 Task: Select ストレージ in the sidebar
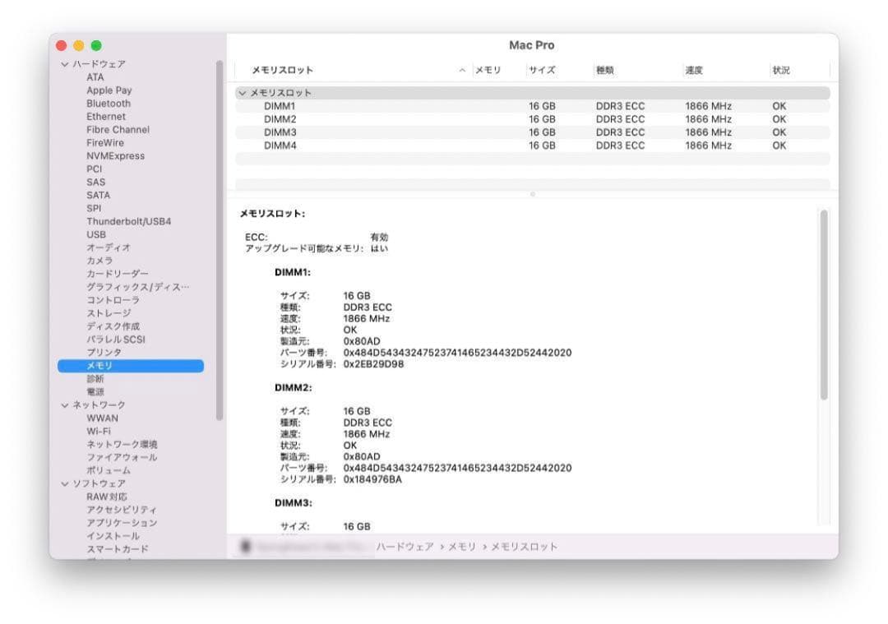point(109,313)
